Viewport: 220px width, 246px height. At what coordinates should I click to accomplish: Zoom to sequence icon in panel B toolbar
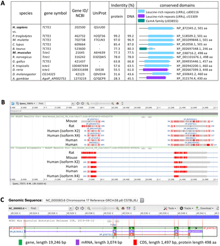[118, 103]
